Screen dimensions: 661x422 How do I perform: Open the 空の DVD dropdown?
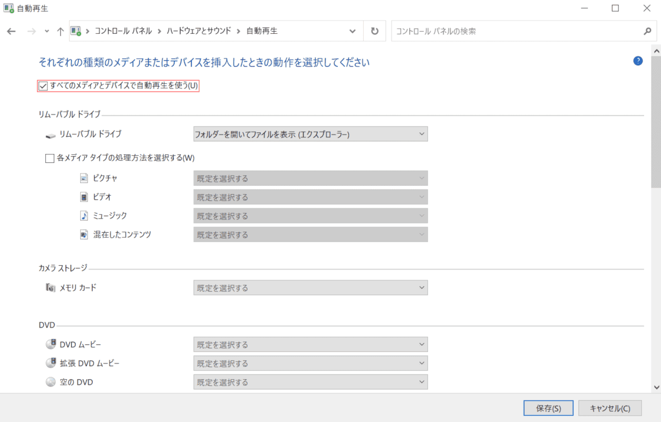[x=310, y=382]
